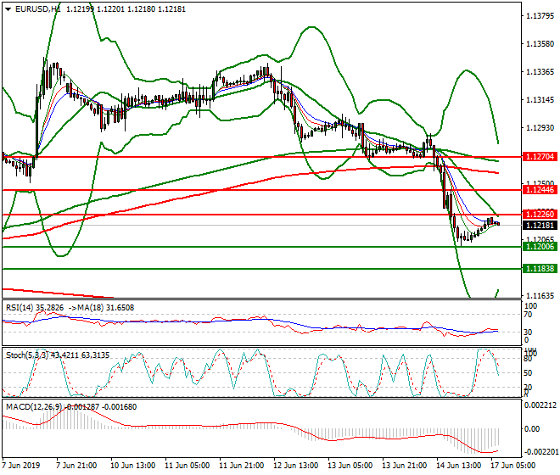Screen dimensions: 560x475
Task: Click the 1.13795 value on price axis
Action: click(x=540, y=16)
